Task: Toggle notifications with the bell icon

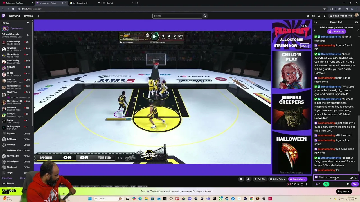Action: (x=248, y=179)
